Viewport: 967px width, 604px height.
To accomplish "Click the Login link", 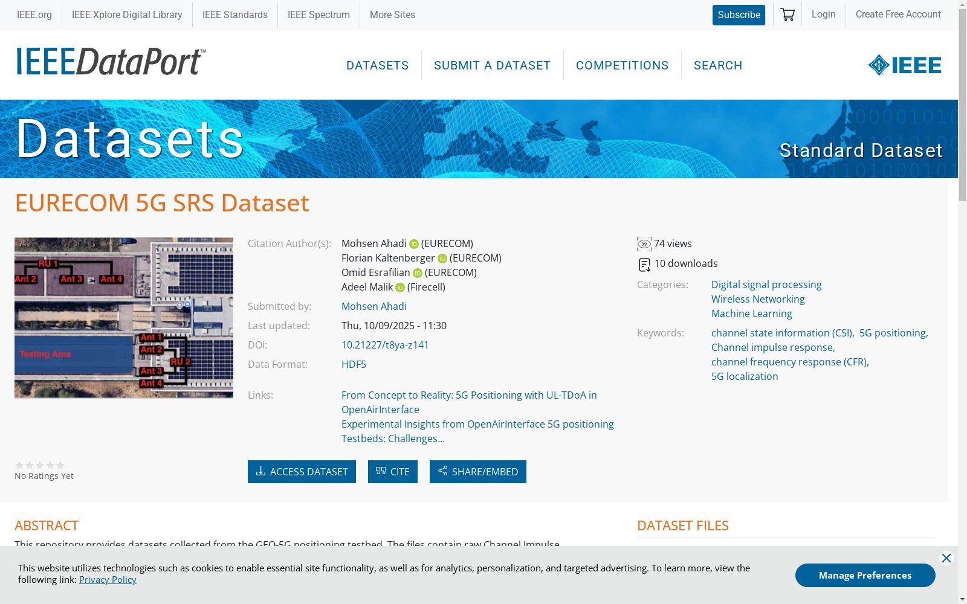I will pos(824,14).
